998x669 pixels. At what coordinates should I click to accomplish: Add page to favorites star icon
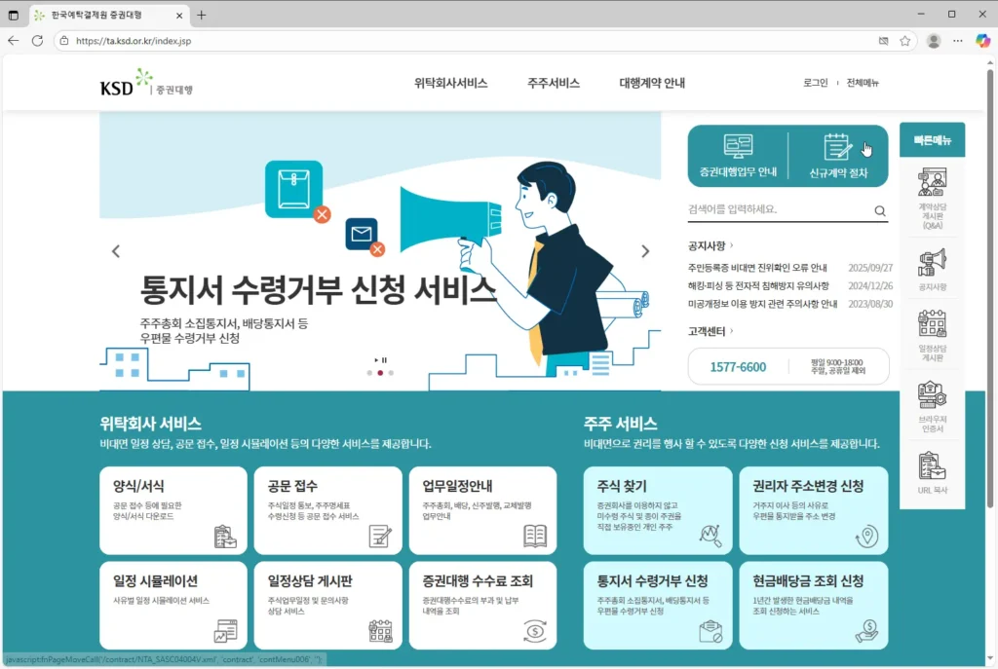click(x=905, y=41)
